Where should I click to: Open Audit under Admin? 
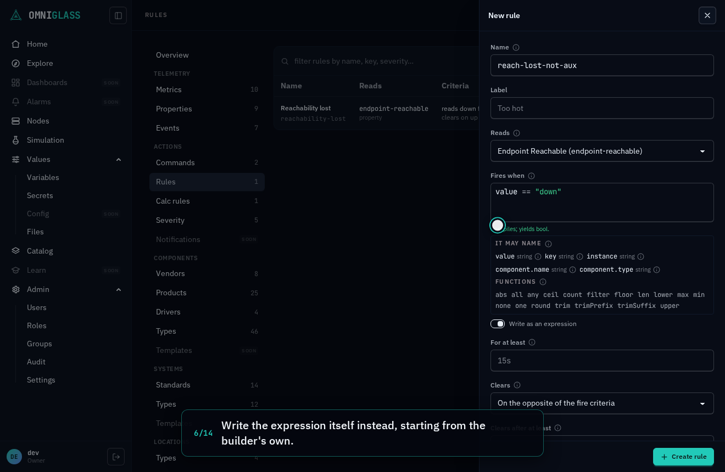36,362
